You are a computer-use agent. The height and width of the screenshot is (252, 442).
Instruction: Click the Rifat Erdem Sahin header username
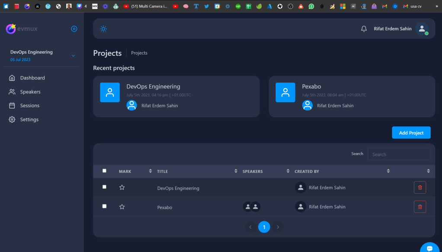pyautogui.click(x=393, y=29)
